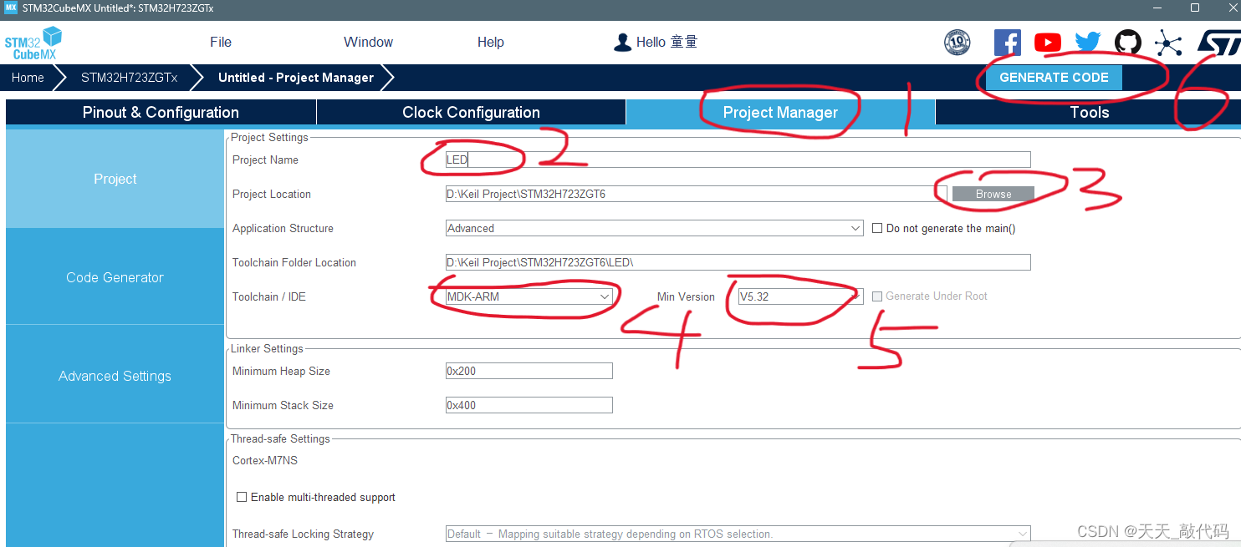This screenshot has width=1241, height=547.
Task: Open the ST community network icon
Action: tap(1167, 43)
